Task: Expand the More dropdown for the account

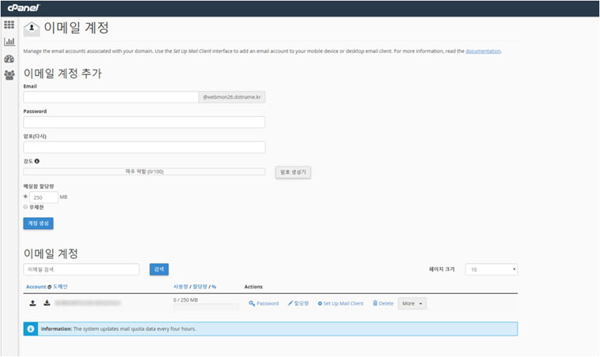Action: point(412,303)
